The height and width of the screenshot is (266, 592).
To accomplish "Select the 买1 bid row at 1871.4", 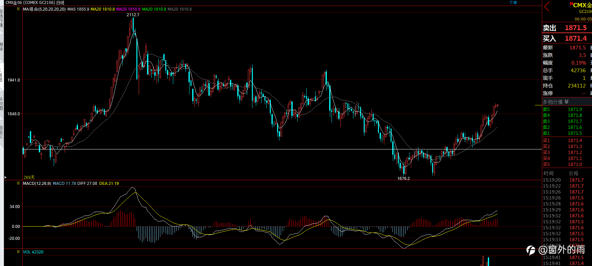I will (x=567, y=140).
